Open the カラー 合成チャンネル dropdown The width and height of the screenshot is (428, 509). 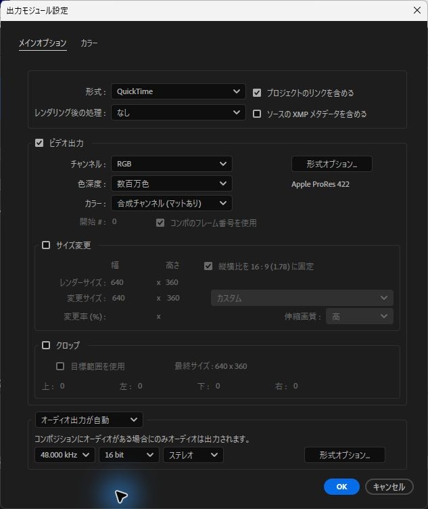pyautogui.click(x=172, y=203)
